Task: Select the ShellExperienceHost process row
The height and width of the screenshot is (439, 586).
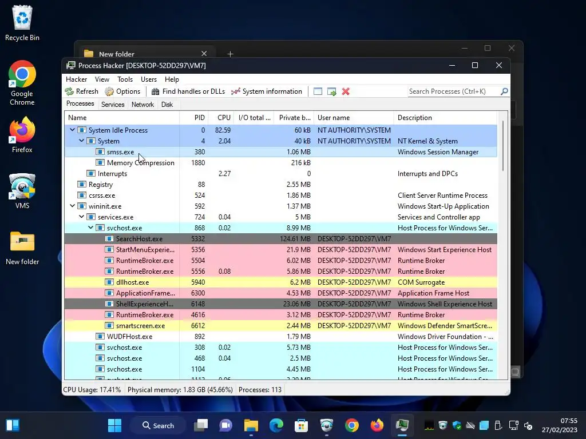Action: pyautogui.click(x=280, y=304)
